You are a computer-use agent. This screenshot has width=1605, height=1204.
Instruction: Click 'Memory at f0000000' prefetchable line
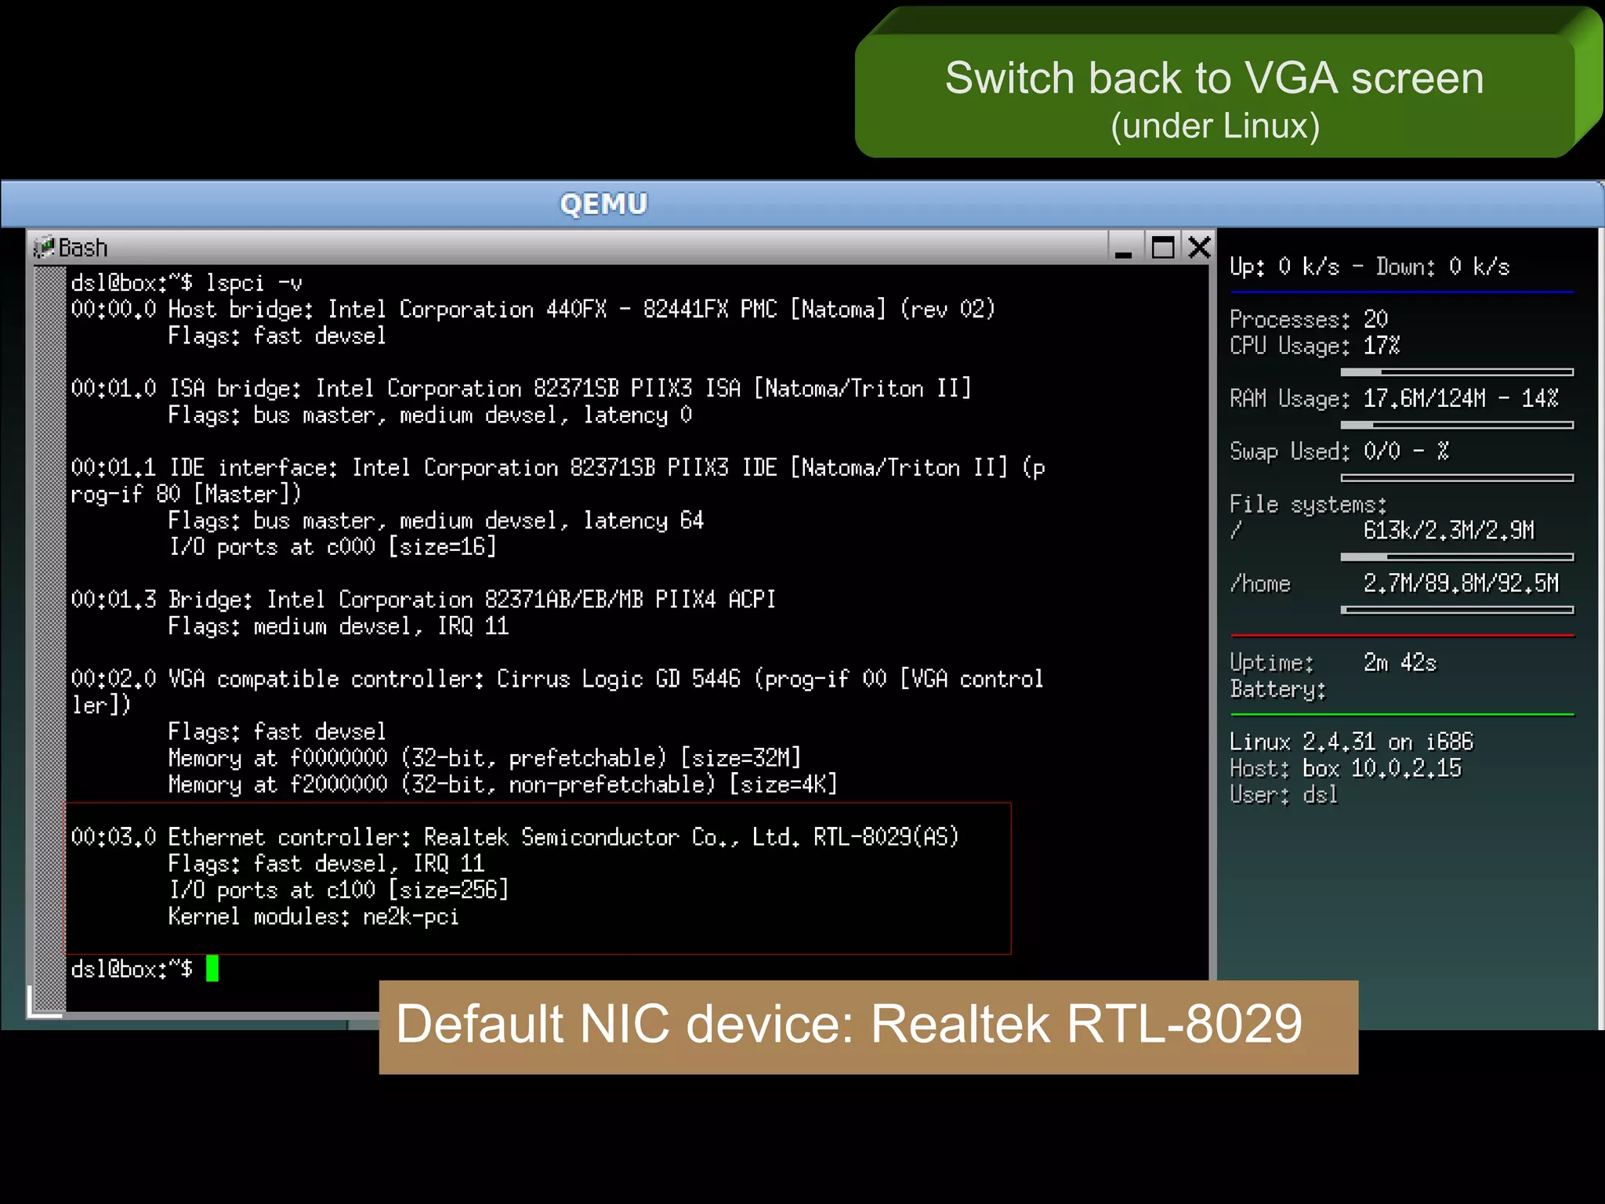pos(485,758)
